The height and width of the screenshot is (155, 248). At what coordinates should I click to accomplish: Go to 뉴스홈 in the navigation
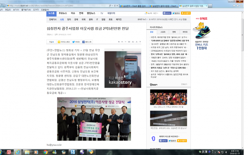coord(51,14)
